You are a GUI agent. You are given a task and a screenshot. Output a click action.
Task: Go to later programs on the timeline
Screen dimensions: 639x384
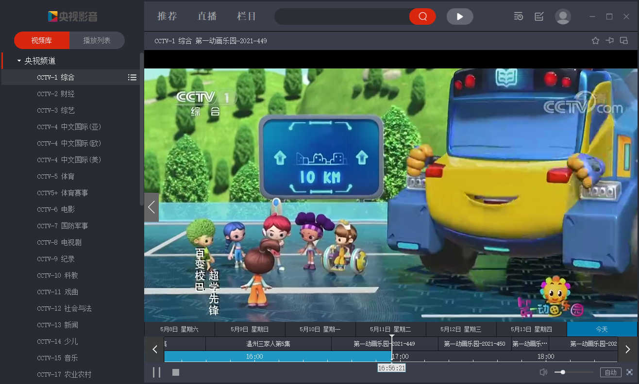[x=627, y=349]
